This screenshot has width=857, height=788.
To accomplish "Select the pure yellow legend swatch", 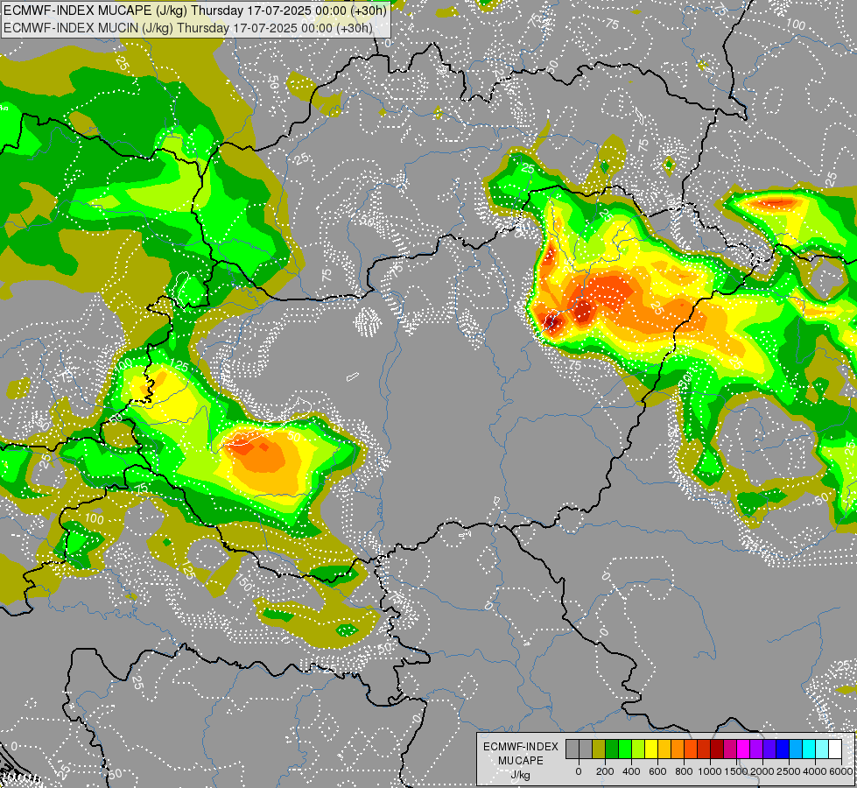I will tap(651, 749).
